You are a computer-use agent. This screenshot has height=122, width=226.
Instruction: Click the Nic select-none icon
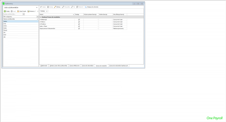72,7
